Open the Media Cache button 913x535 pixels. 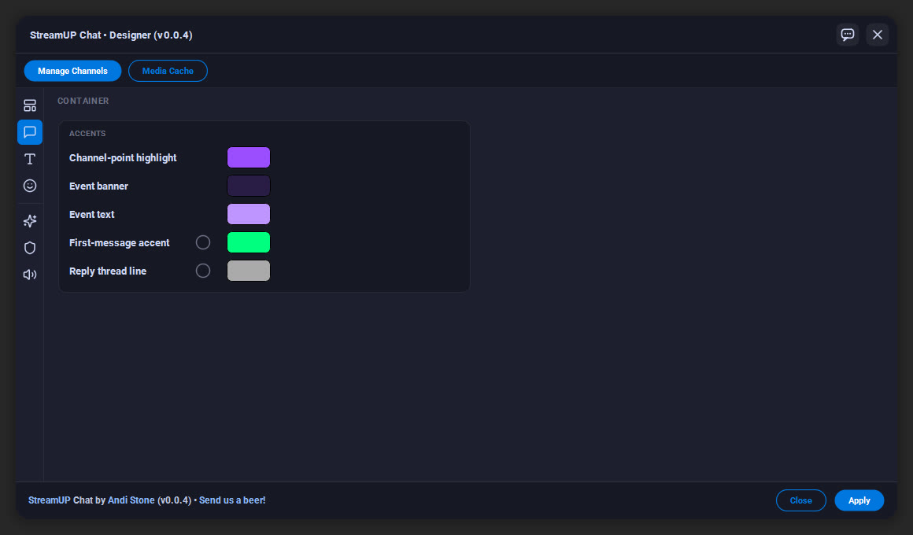[x=168, y=71]
